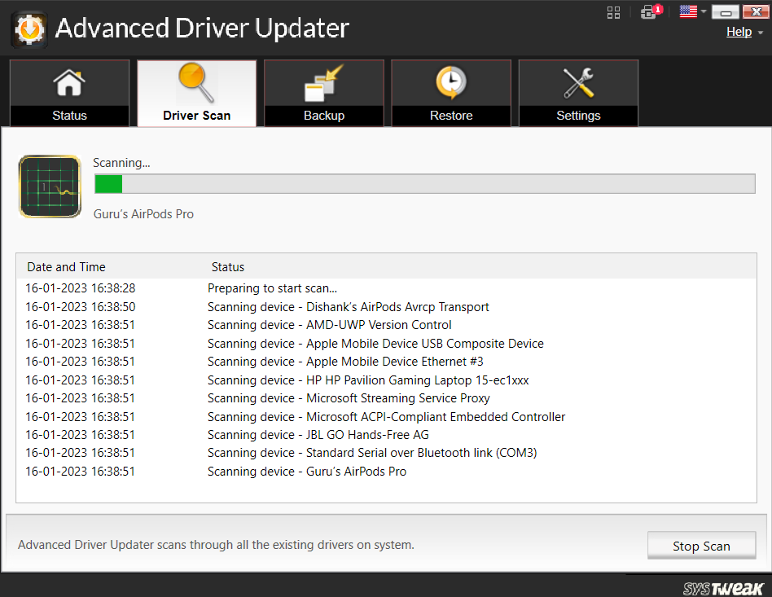The height and width of the screenshot is (597, 772).
Task: Select the Date and Time column header
Action: 66,266
